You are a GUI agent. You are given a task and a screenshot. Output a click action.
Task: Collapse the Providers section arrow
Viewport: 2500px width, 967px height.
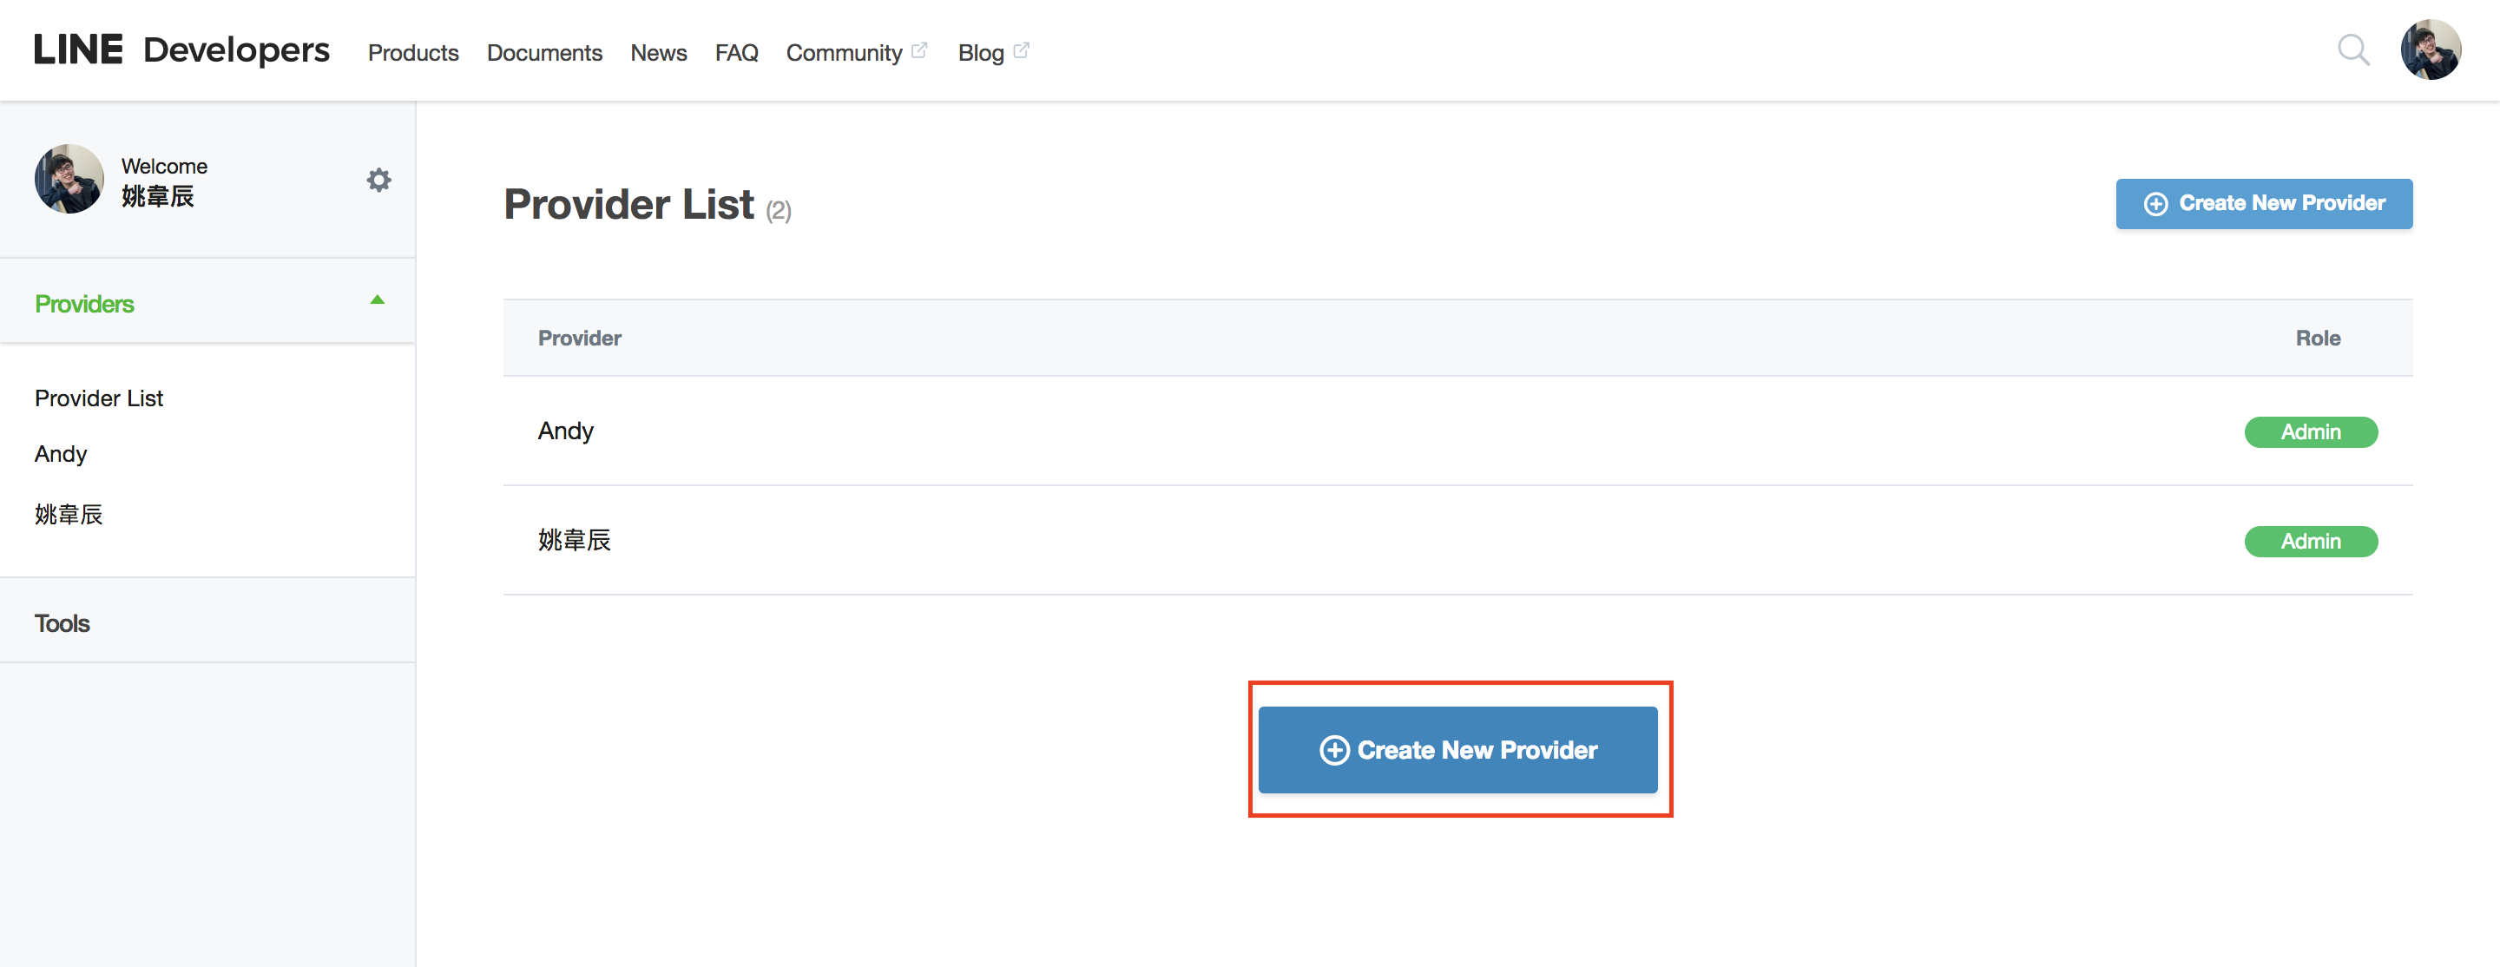coord(378,300)
